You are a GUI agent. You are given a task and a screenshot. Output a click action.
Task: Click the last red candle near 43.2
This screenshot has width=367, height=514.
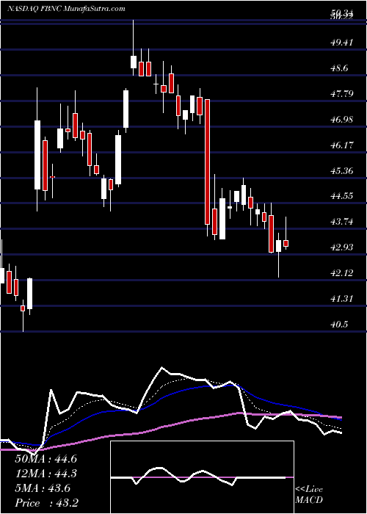[286, 243]
